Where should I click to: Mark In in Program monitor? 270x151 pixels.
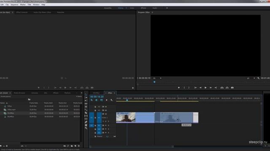[x=184, y=88]
